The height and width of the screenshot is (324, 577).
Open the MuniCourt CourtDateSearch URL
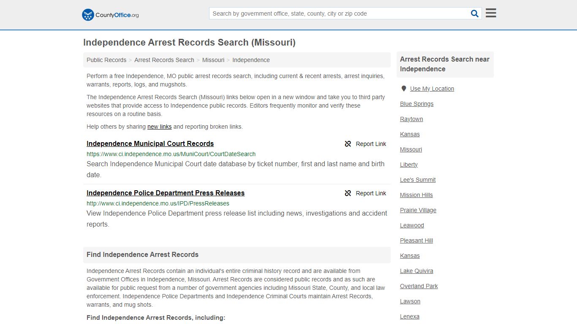click(171, 154)
